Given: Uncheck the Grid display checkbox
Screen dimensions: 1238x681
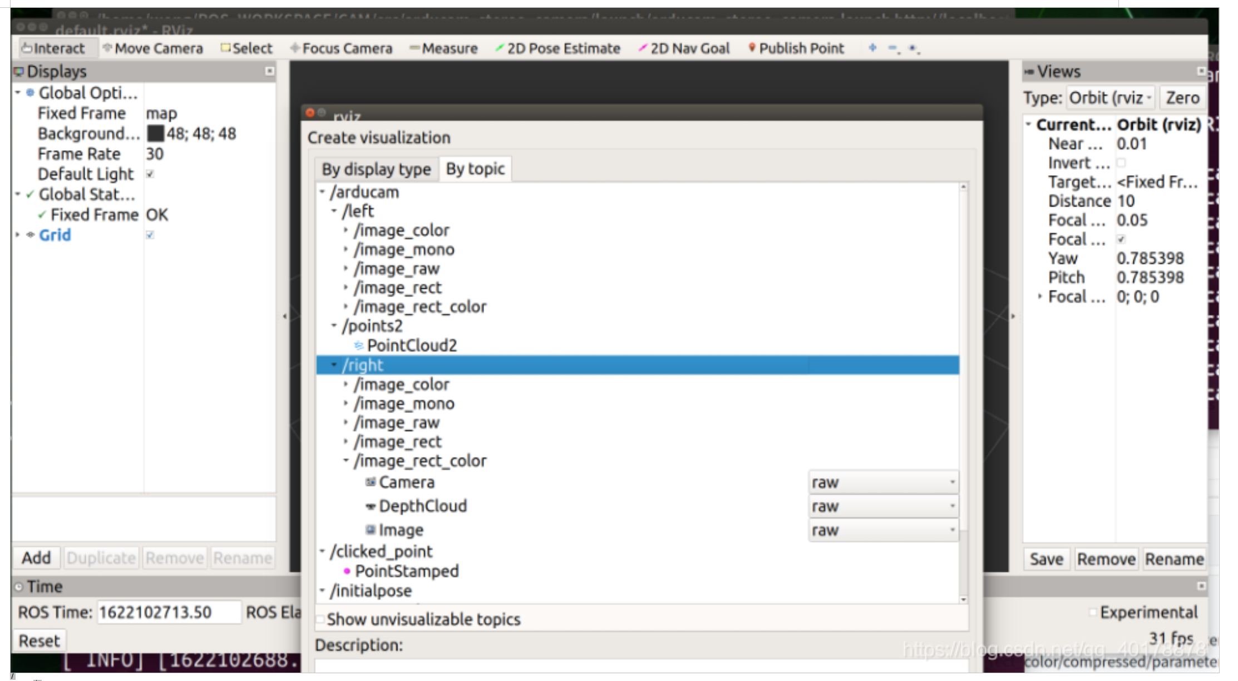Looking at the screenshot, I should pos(150,235).
